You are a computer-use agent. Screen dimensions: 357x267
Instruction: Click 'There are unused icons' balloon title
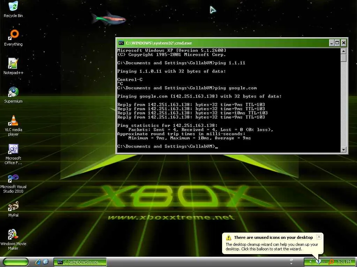(x=273, y=237)
